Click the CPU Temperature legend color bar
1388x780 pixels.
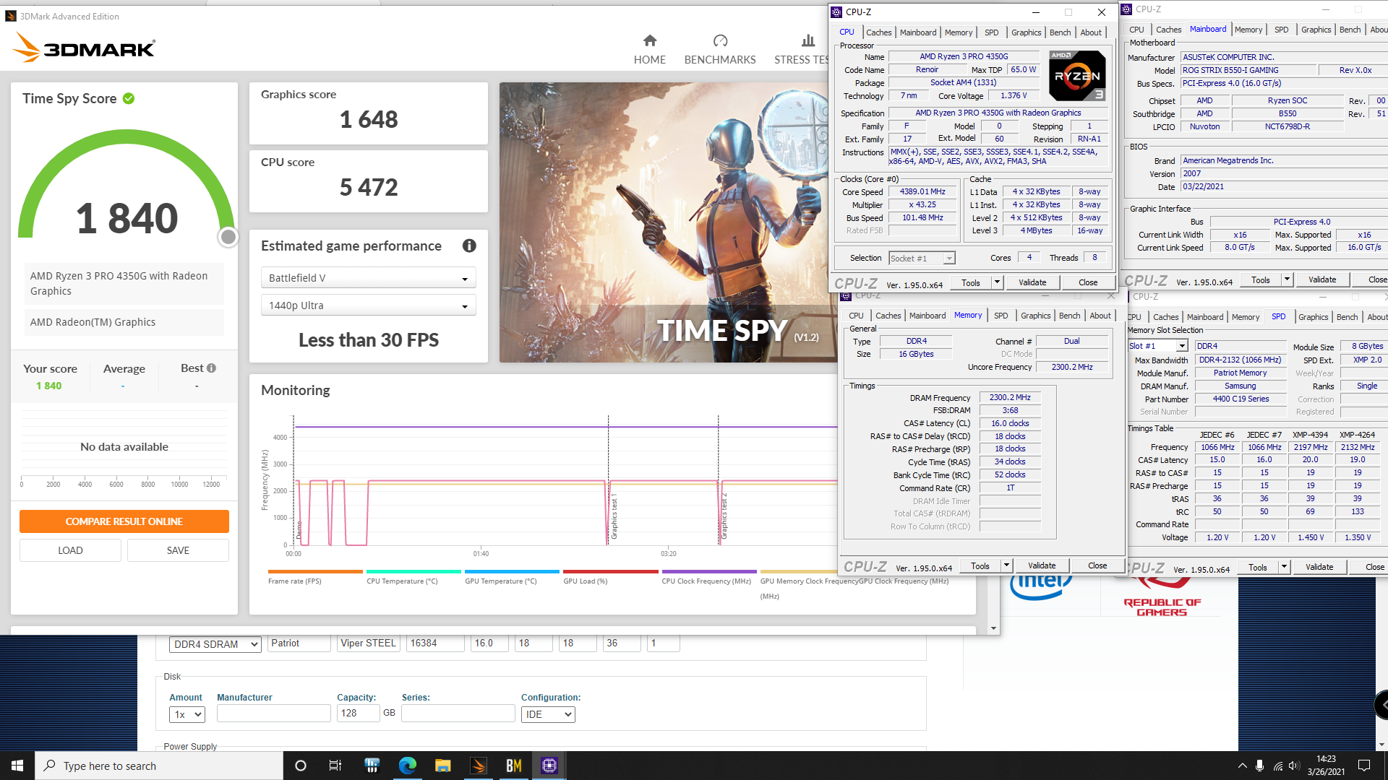[x=414, y=571]
